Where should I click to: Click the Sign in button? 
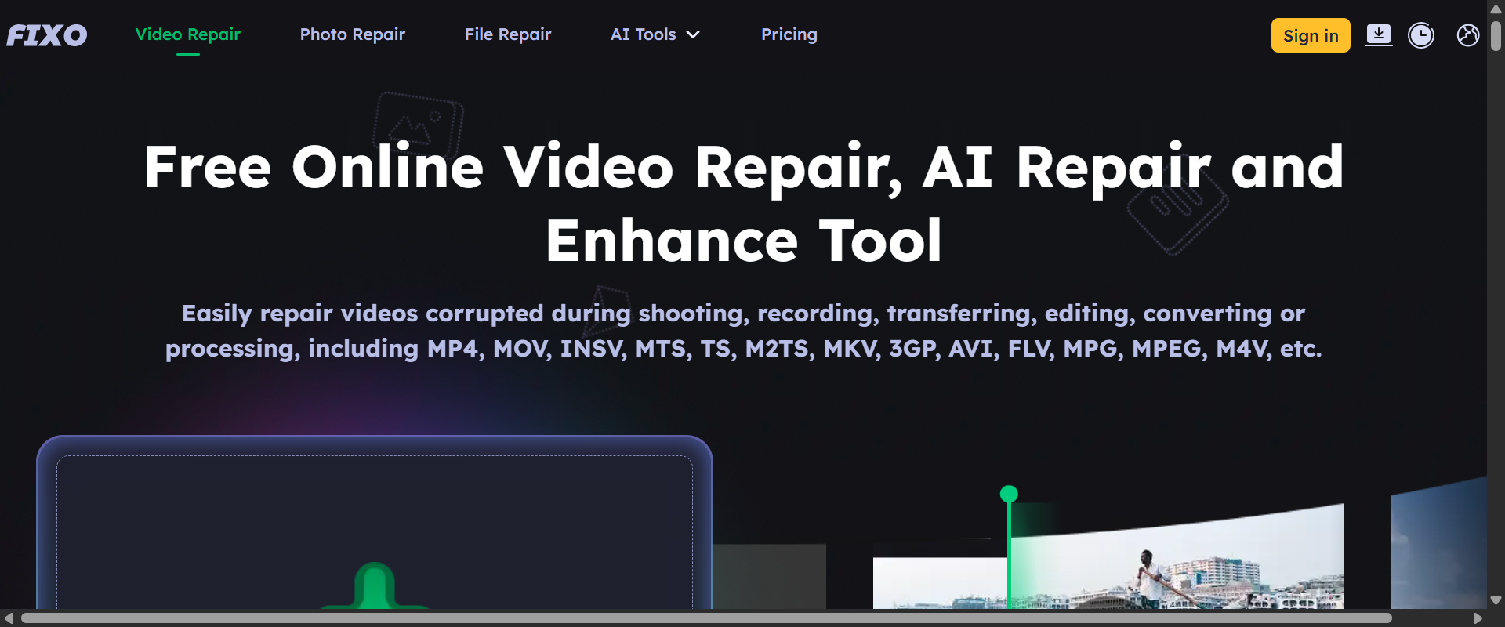[1311, 35]
